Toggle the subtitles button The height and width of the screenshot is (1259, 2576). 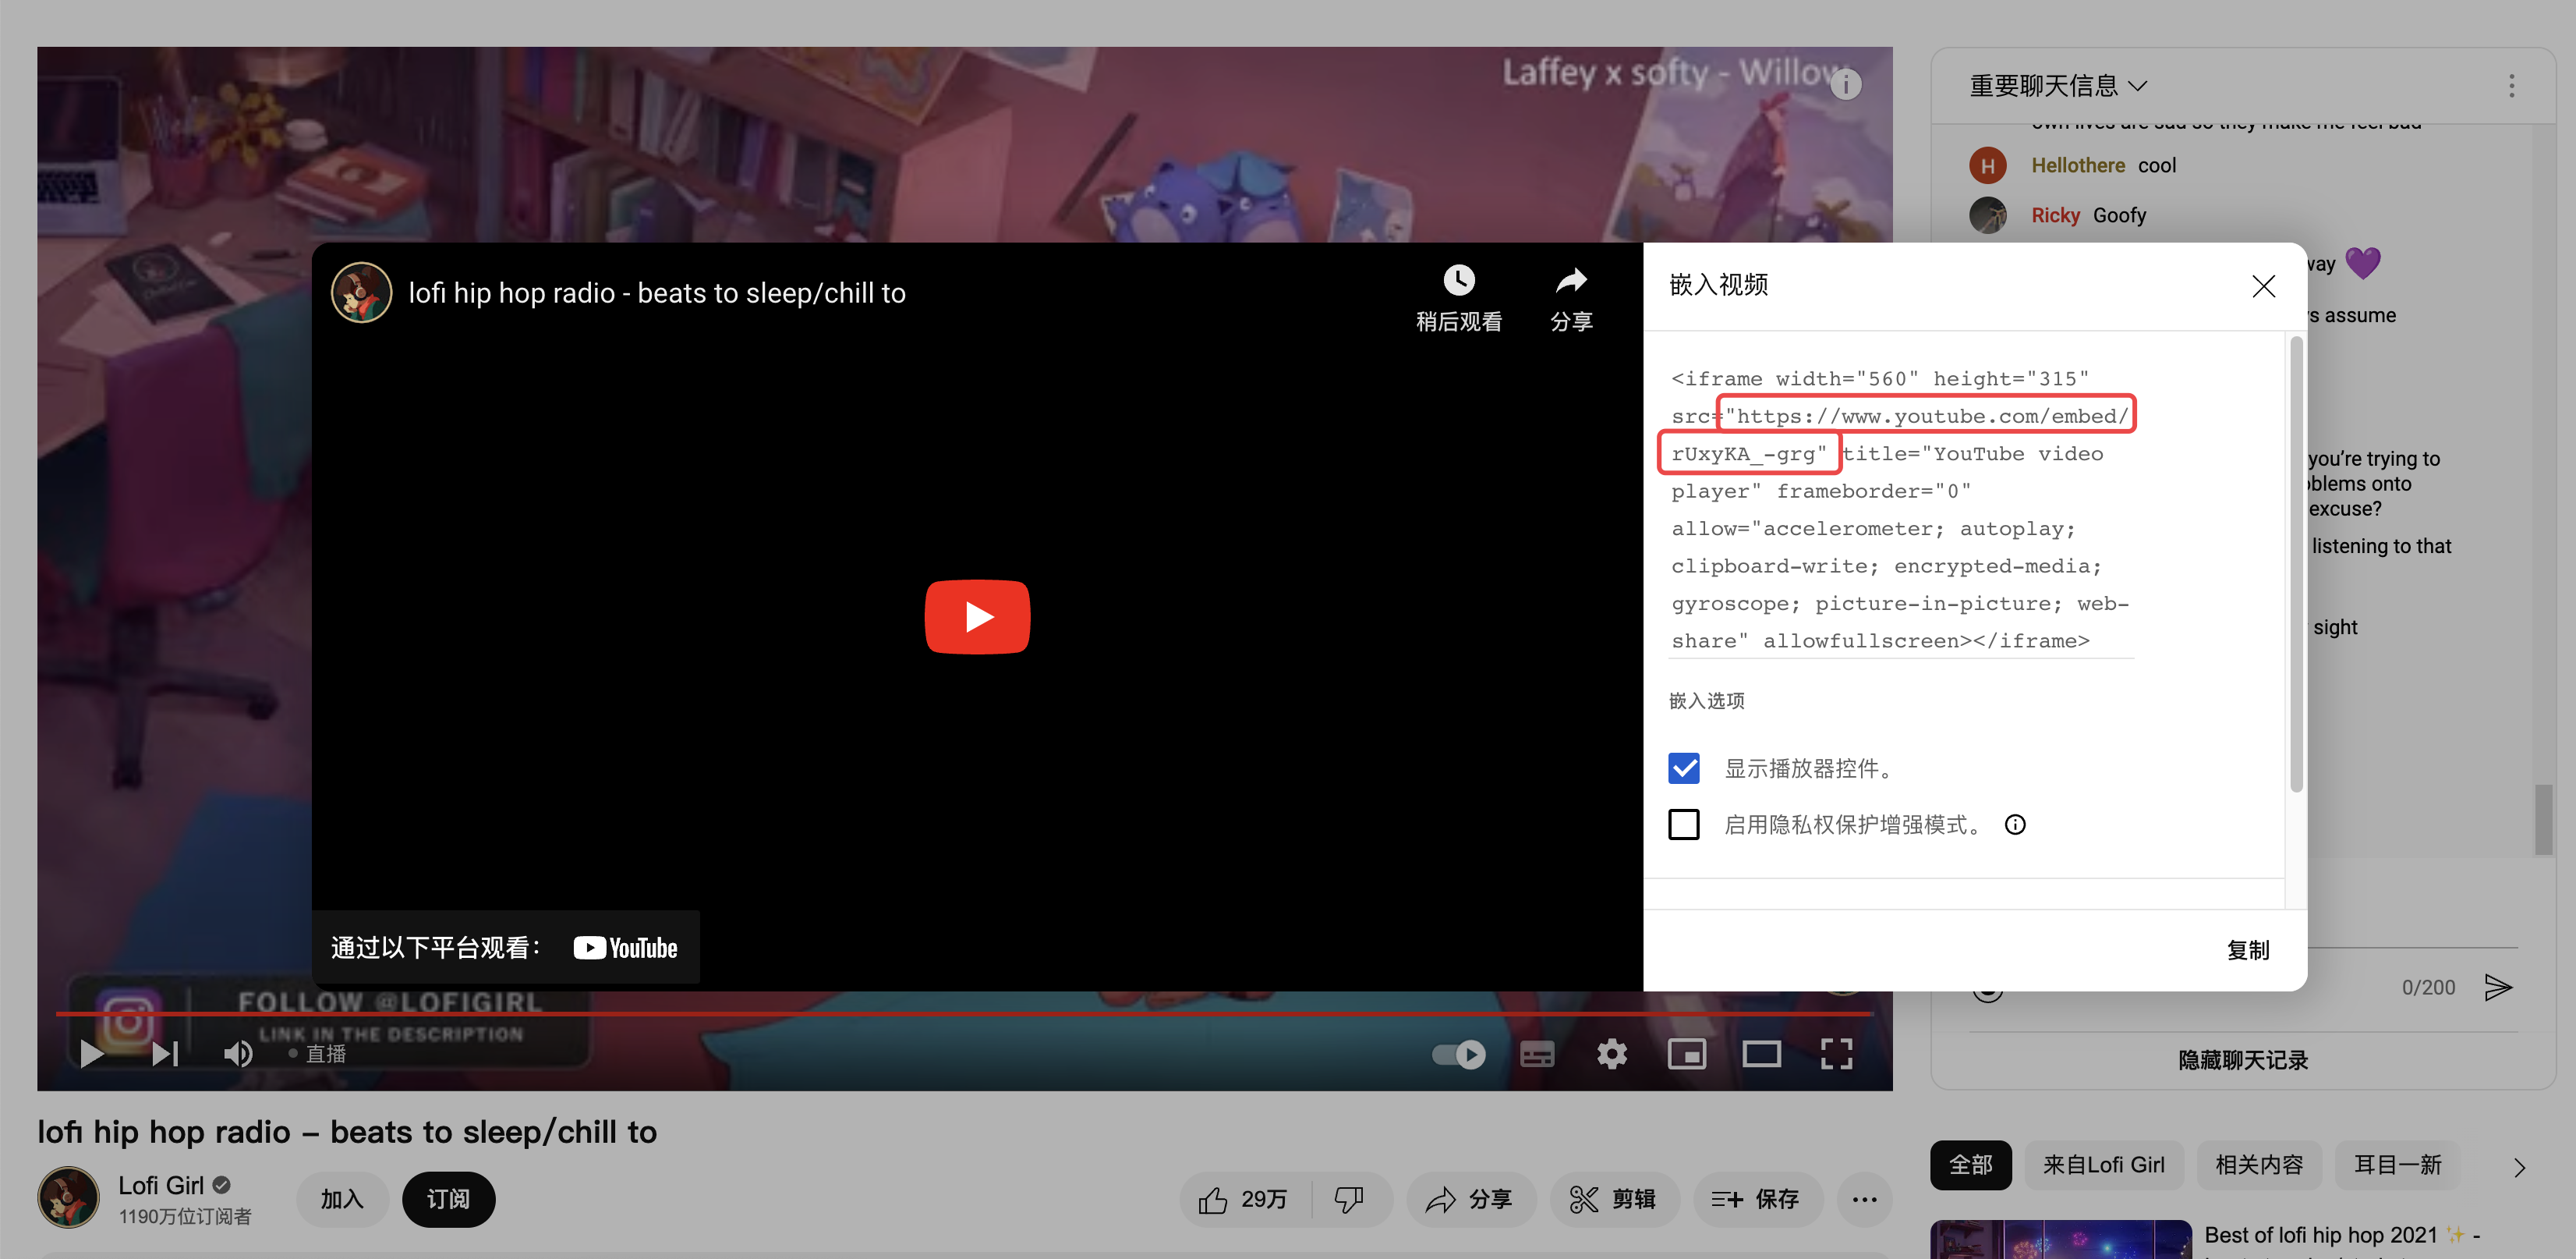1537,1054
